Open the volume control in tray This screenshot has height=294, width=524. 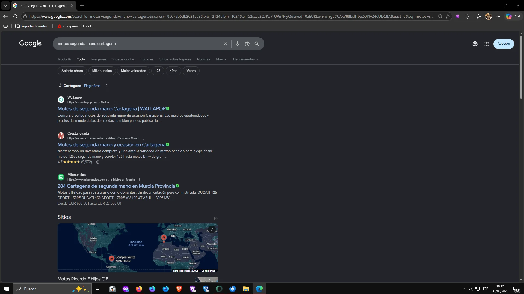click(470, 289)
